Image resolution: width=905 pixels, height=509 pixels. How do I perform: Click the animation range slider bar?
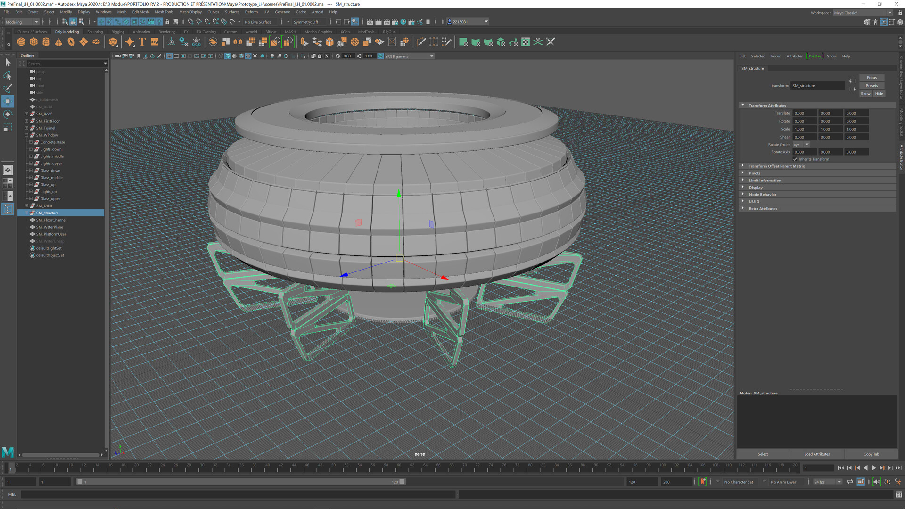(x=240, y=482)
